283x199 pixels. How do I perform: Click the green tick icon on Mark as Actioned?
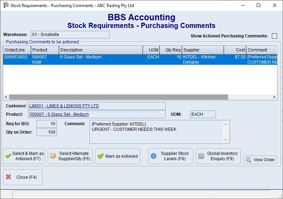pos(100,156)
